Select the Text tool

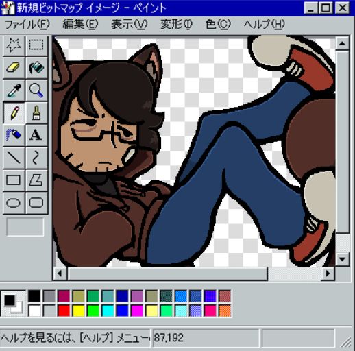click(36, 135)
